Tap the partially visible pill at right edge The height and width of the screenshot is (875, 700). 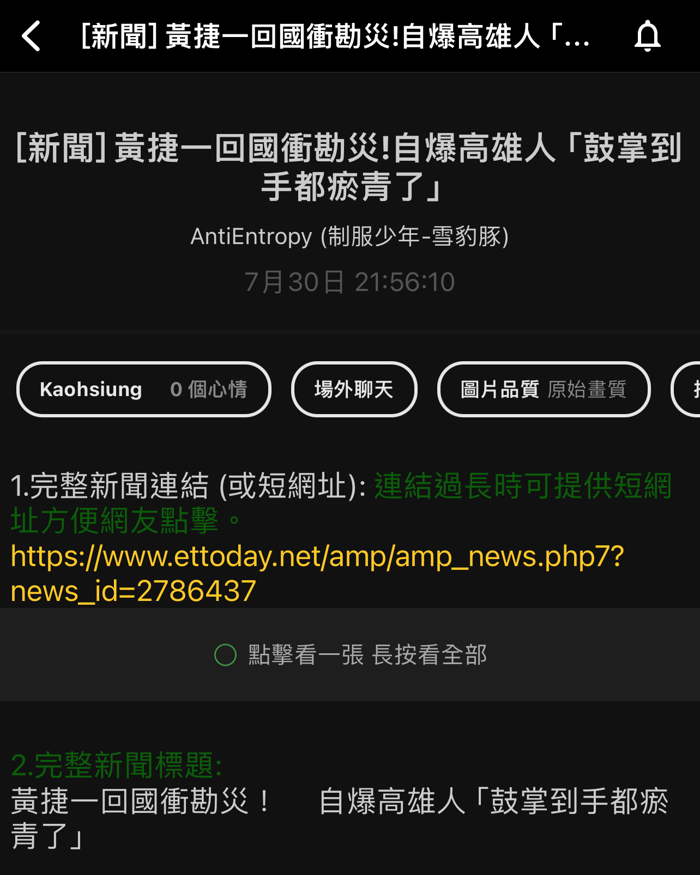pos(686,389)
